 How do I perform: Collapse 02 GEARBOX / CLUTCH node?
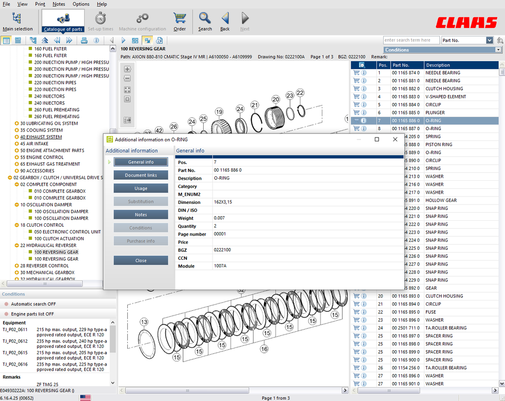coord(10,178)
